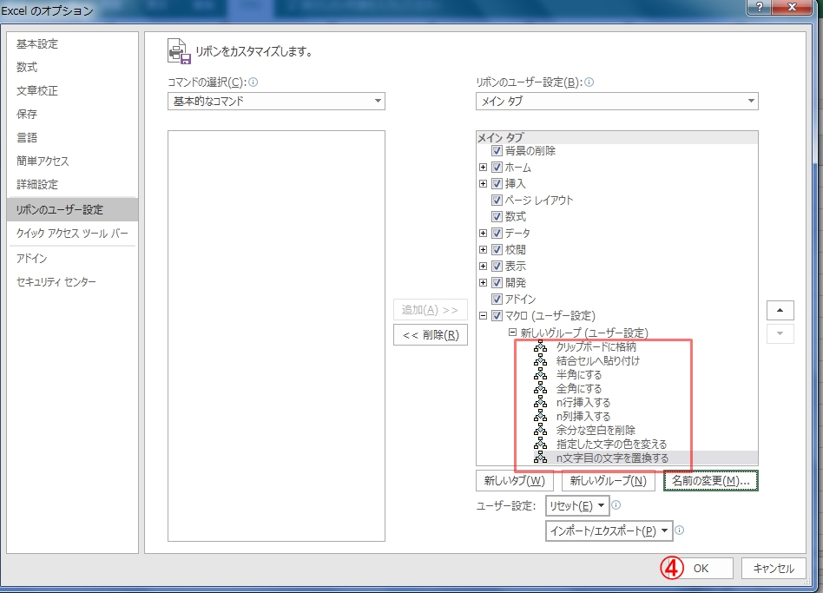Toggle the 数式 tab checkbox
The width and height of the screenshot is (823, 593).
point(497,216)
